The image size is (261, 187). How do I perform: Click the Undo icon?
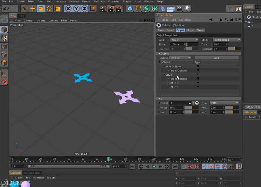[x=6, y=9]
